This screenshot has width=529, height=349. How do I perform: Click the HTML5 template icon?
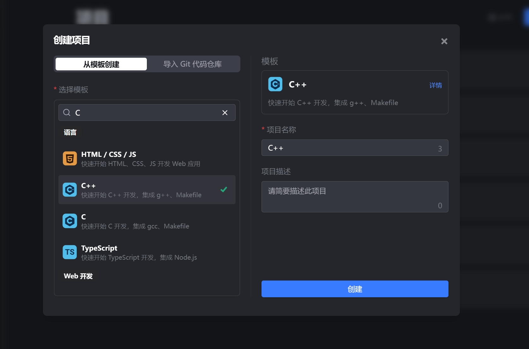[70, 158]
